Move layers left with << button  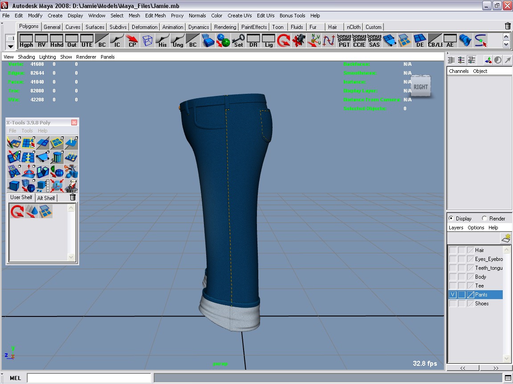(463, 368)
